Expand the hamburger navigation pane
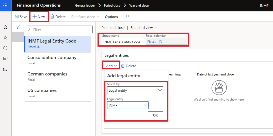This screenshot has height=136, width=273. click(x=5, y=17)
